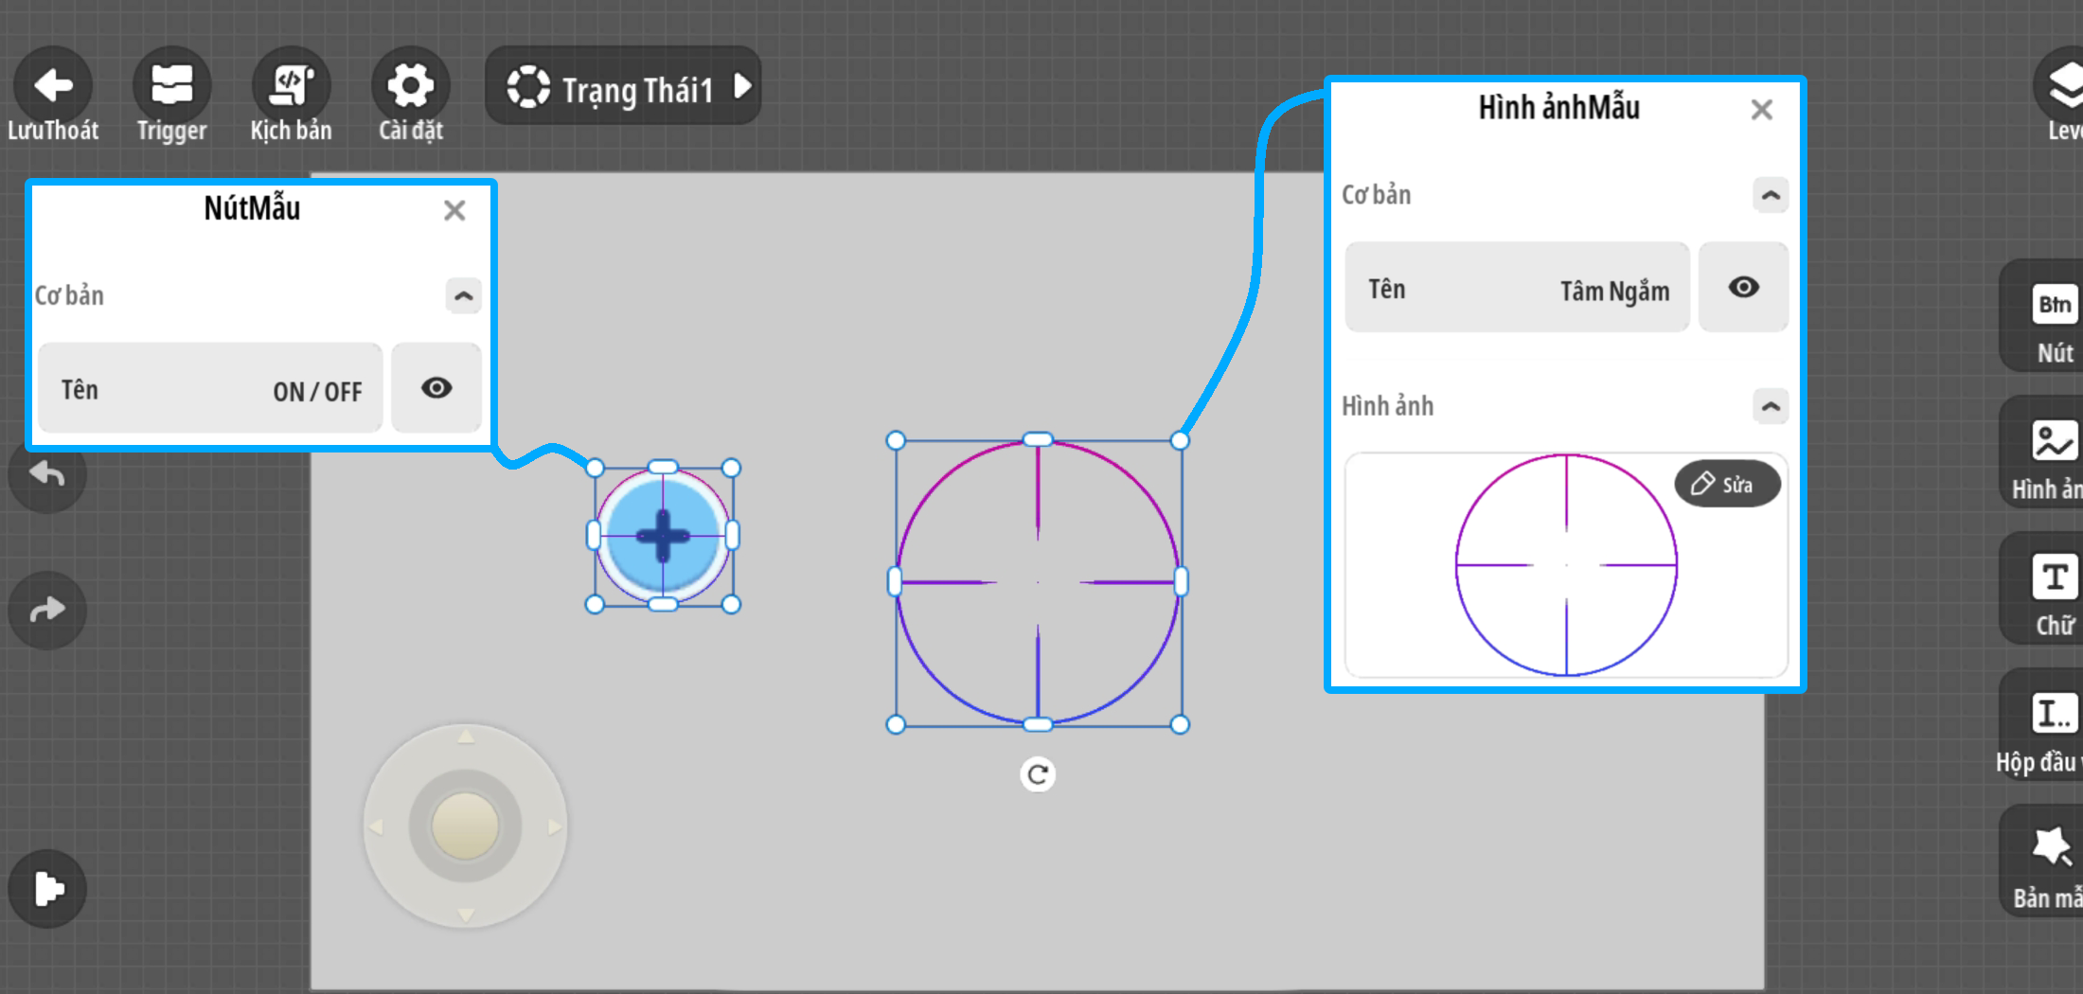Image resolution: width=2083 pixels, height=994 pixels.
Task: Collapse Cơ bản section in NútMẫu panel
Action: point(463,295)
